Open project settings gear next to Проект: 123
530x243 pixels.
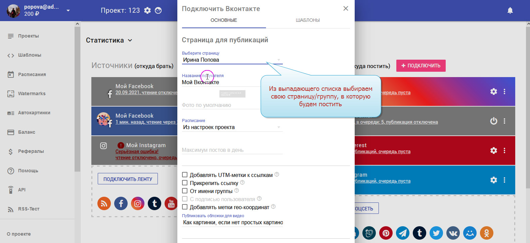[147, 10]
